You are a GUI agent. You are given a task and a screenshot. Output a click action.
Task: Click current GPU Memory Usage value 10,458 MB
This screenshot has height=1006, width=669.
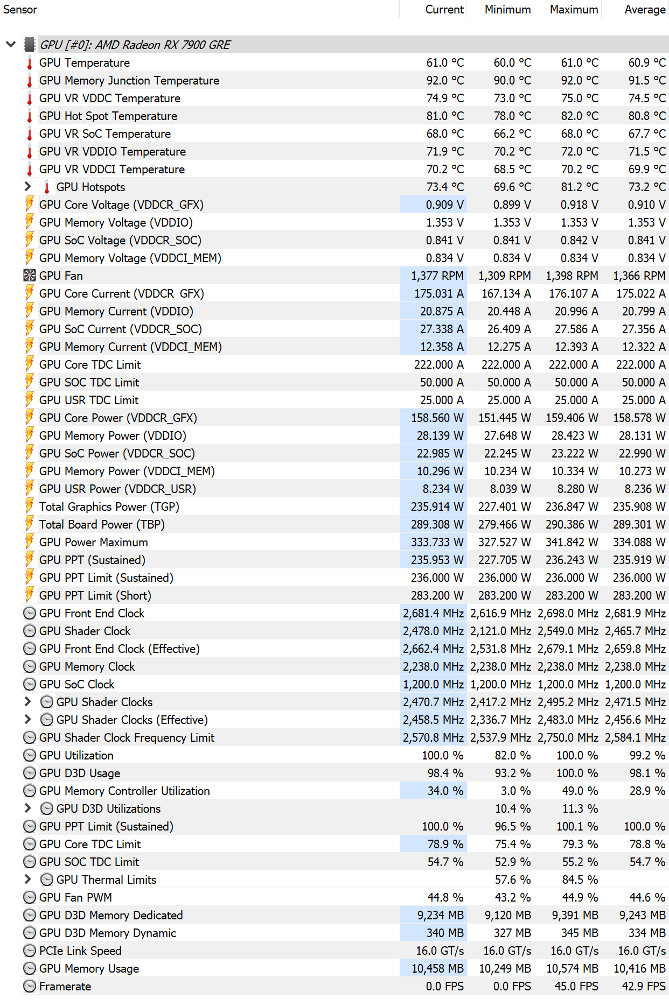click(437, 968)
